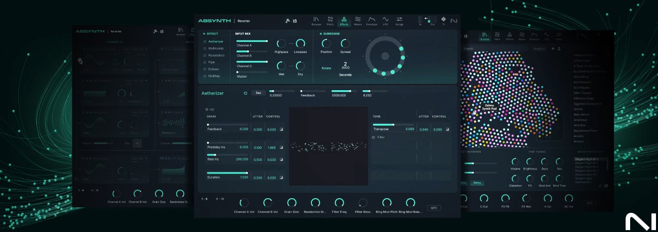Open the Envelope page

[x=372, y=20]
